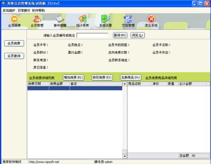Click the 备注 column header
Image resolution: width=211 pixels, height=164 pixels.
point(96,84)
